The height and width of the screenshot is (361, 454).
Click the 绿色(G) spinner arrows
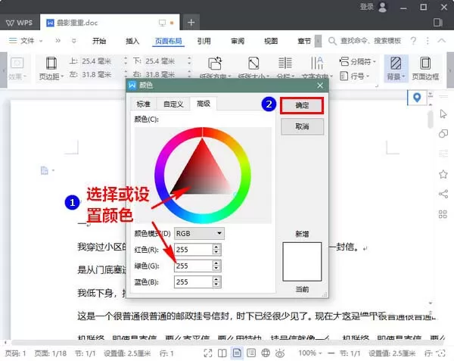click(216, 266)
